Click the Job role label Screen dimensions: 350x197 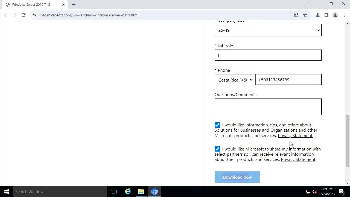click(x=225, y=46)
